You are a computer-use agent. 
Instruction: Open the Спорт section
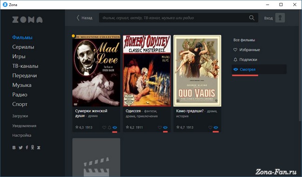(20, 104)
